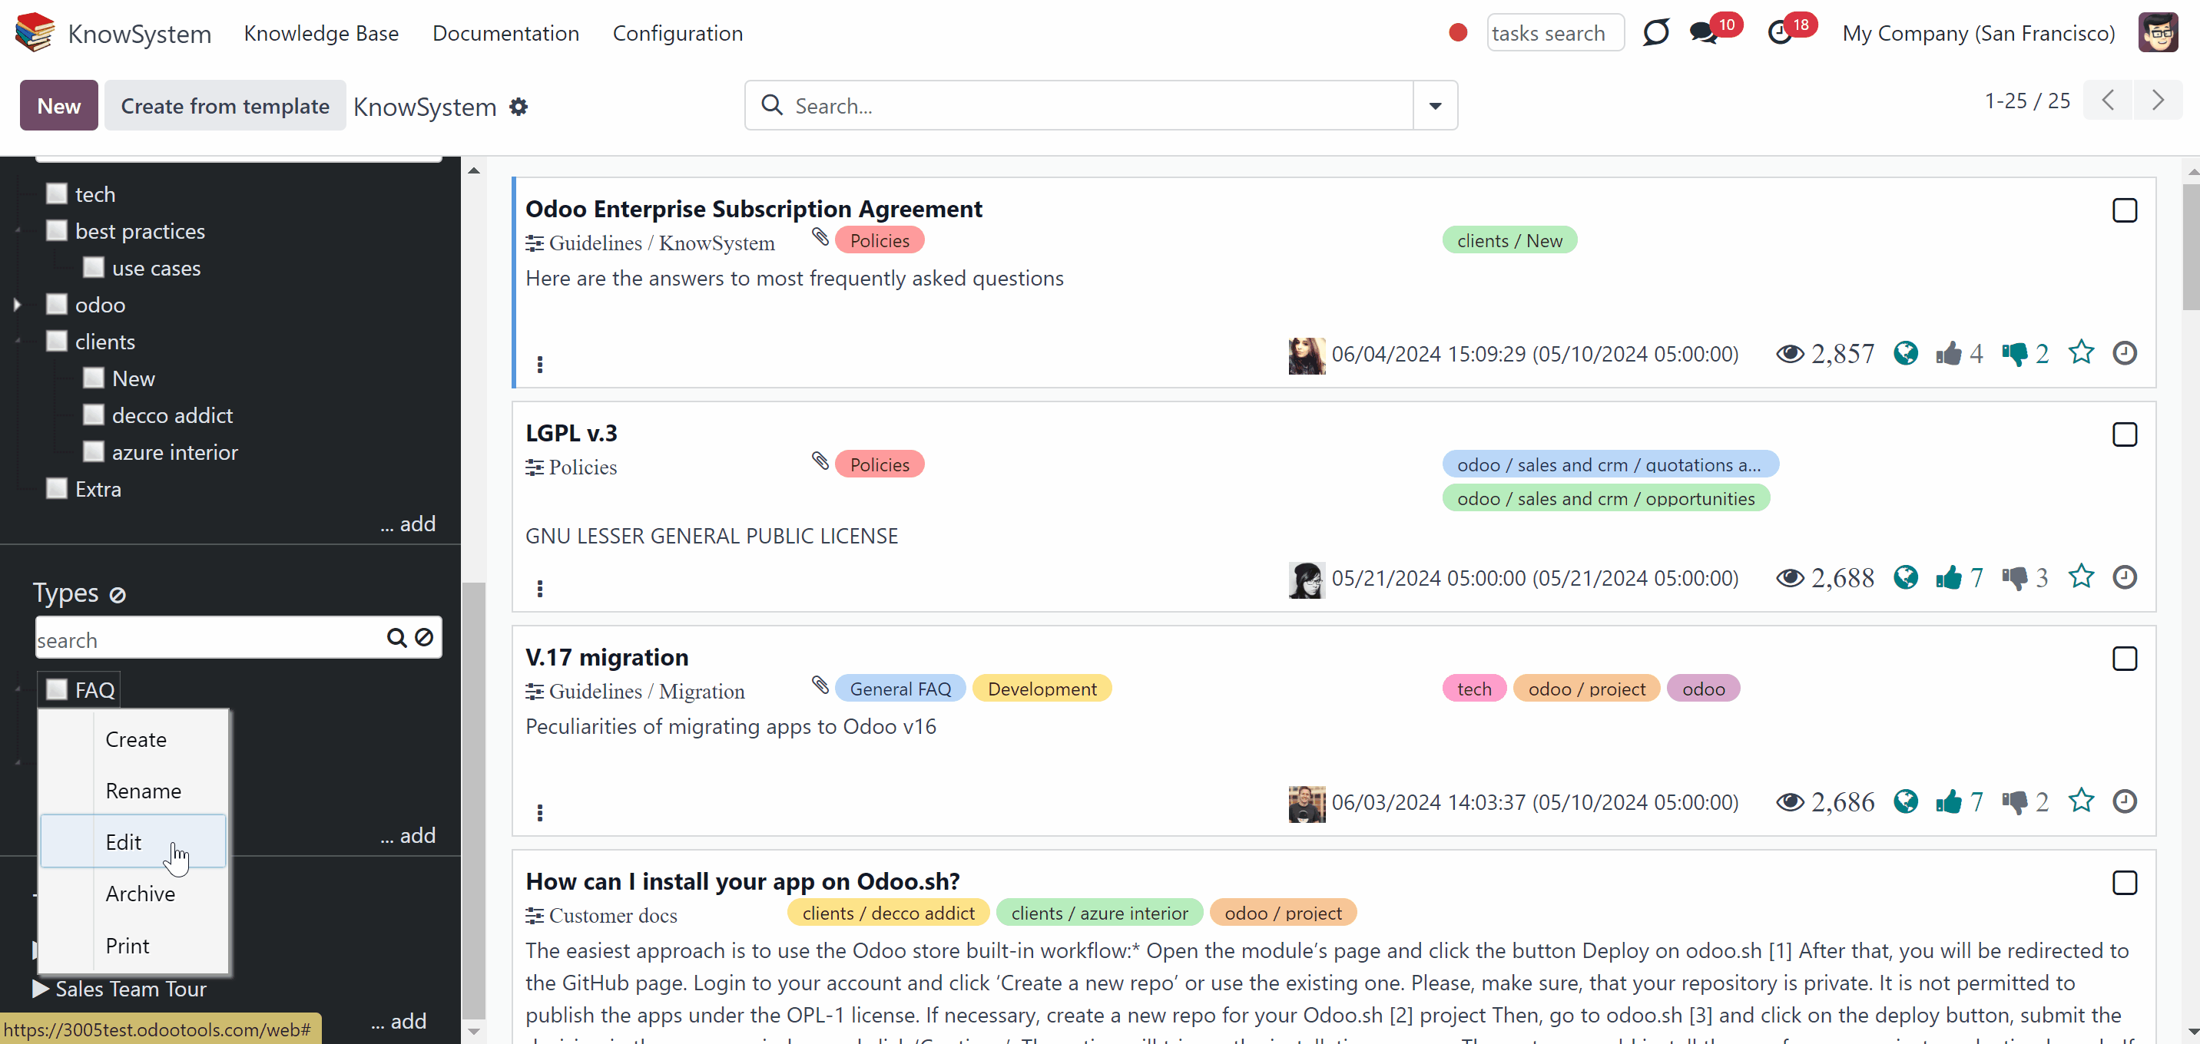The image size is (2200, 1044).
Task: Go to the previous page of articles
Action: click(x=2108, y=101)
